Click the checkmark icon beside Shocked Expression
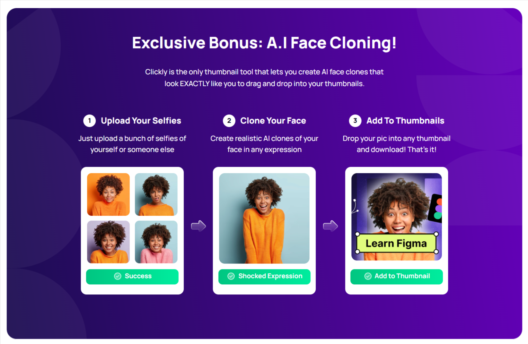Image resolution: width=528 pixels, height=344 pixels. click(231, 276)
